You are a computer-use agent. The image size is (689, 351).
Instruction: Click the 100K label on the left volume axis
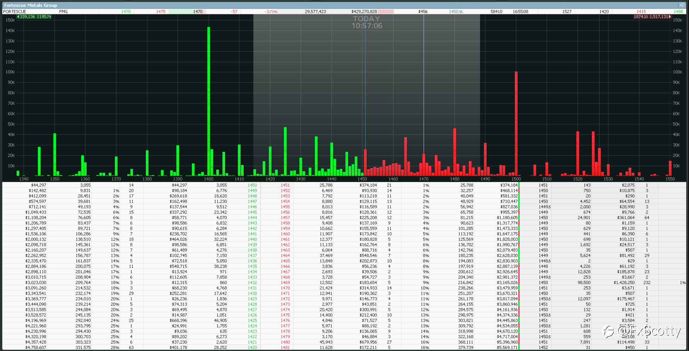point(10,72)
